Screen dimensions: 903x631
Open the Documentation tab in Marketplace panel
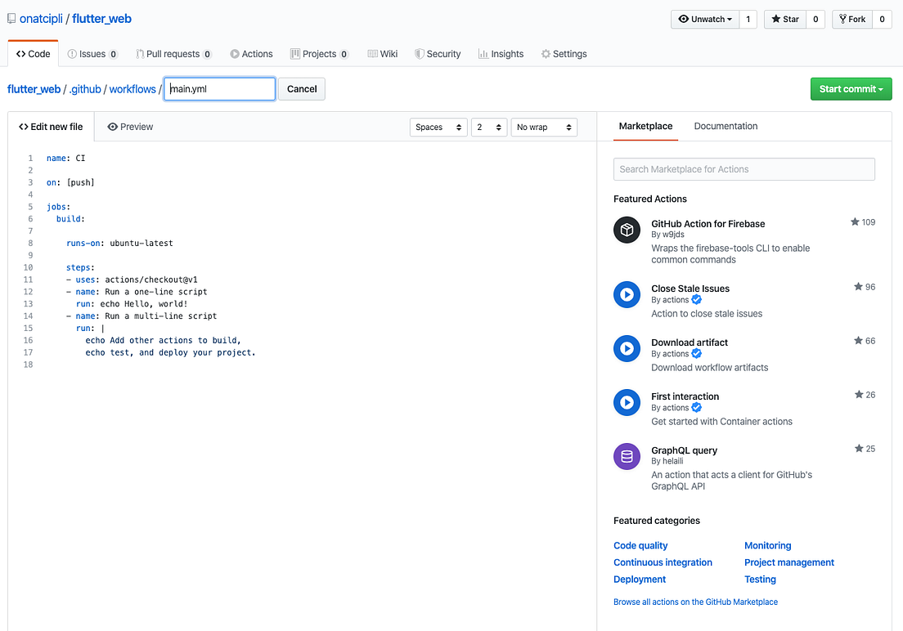click(726, 126)
